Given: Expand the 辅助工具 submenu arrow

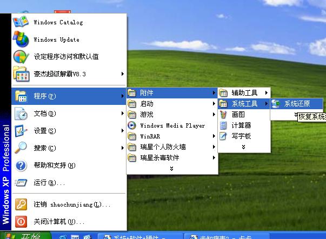Looking at the screenshot, I should click(267, 93).
